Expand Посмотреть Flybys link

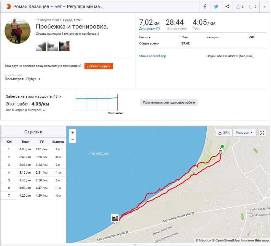tap(22, 79)
